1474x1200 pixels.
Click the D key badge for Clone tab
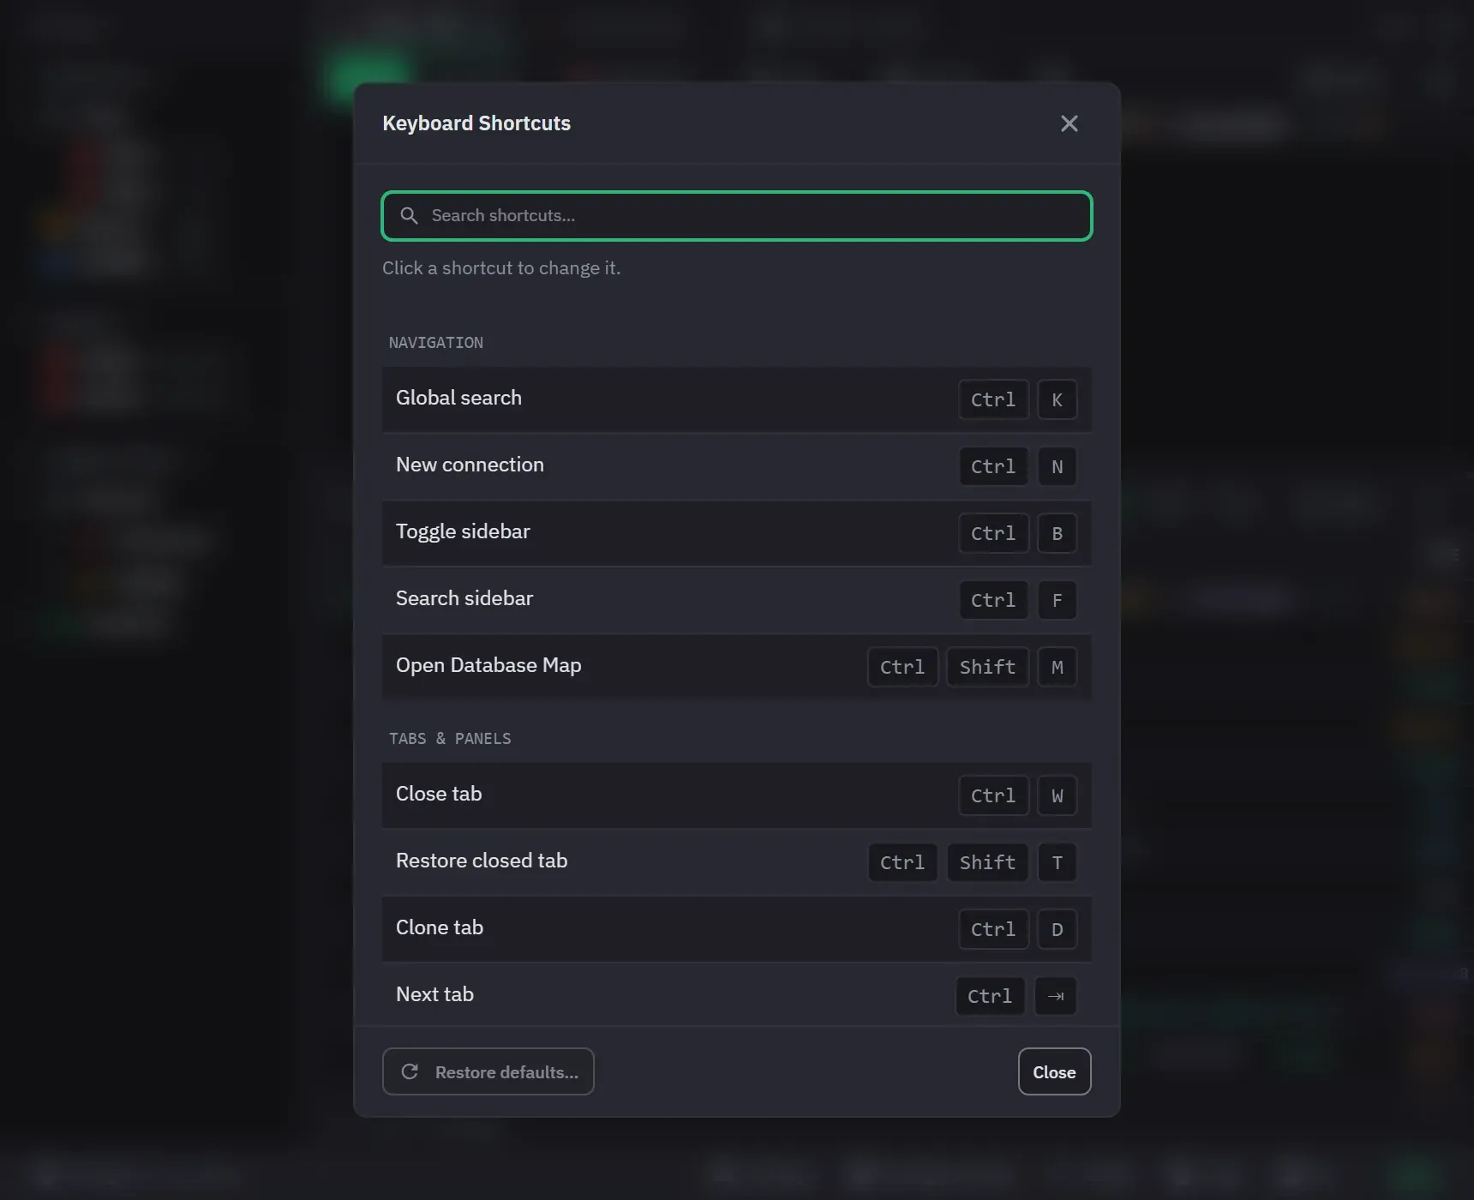point(1057,929)
